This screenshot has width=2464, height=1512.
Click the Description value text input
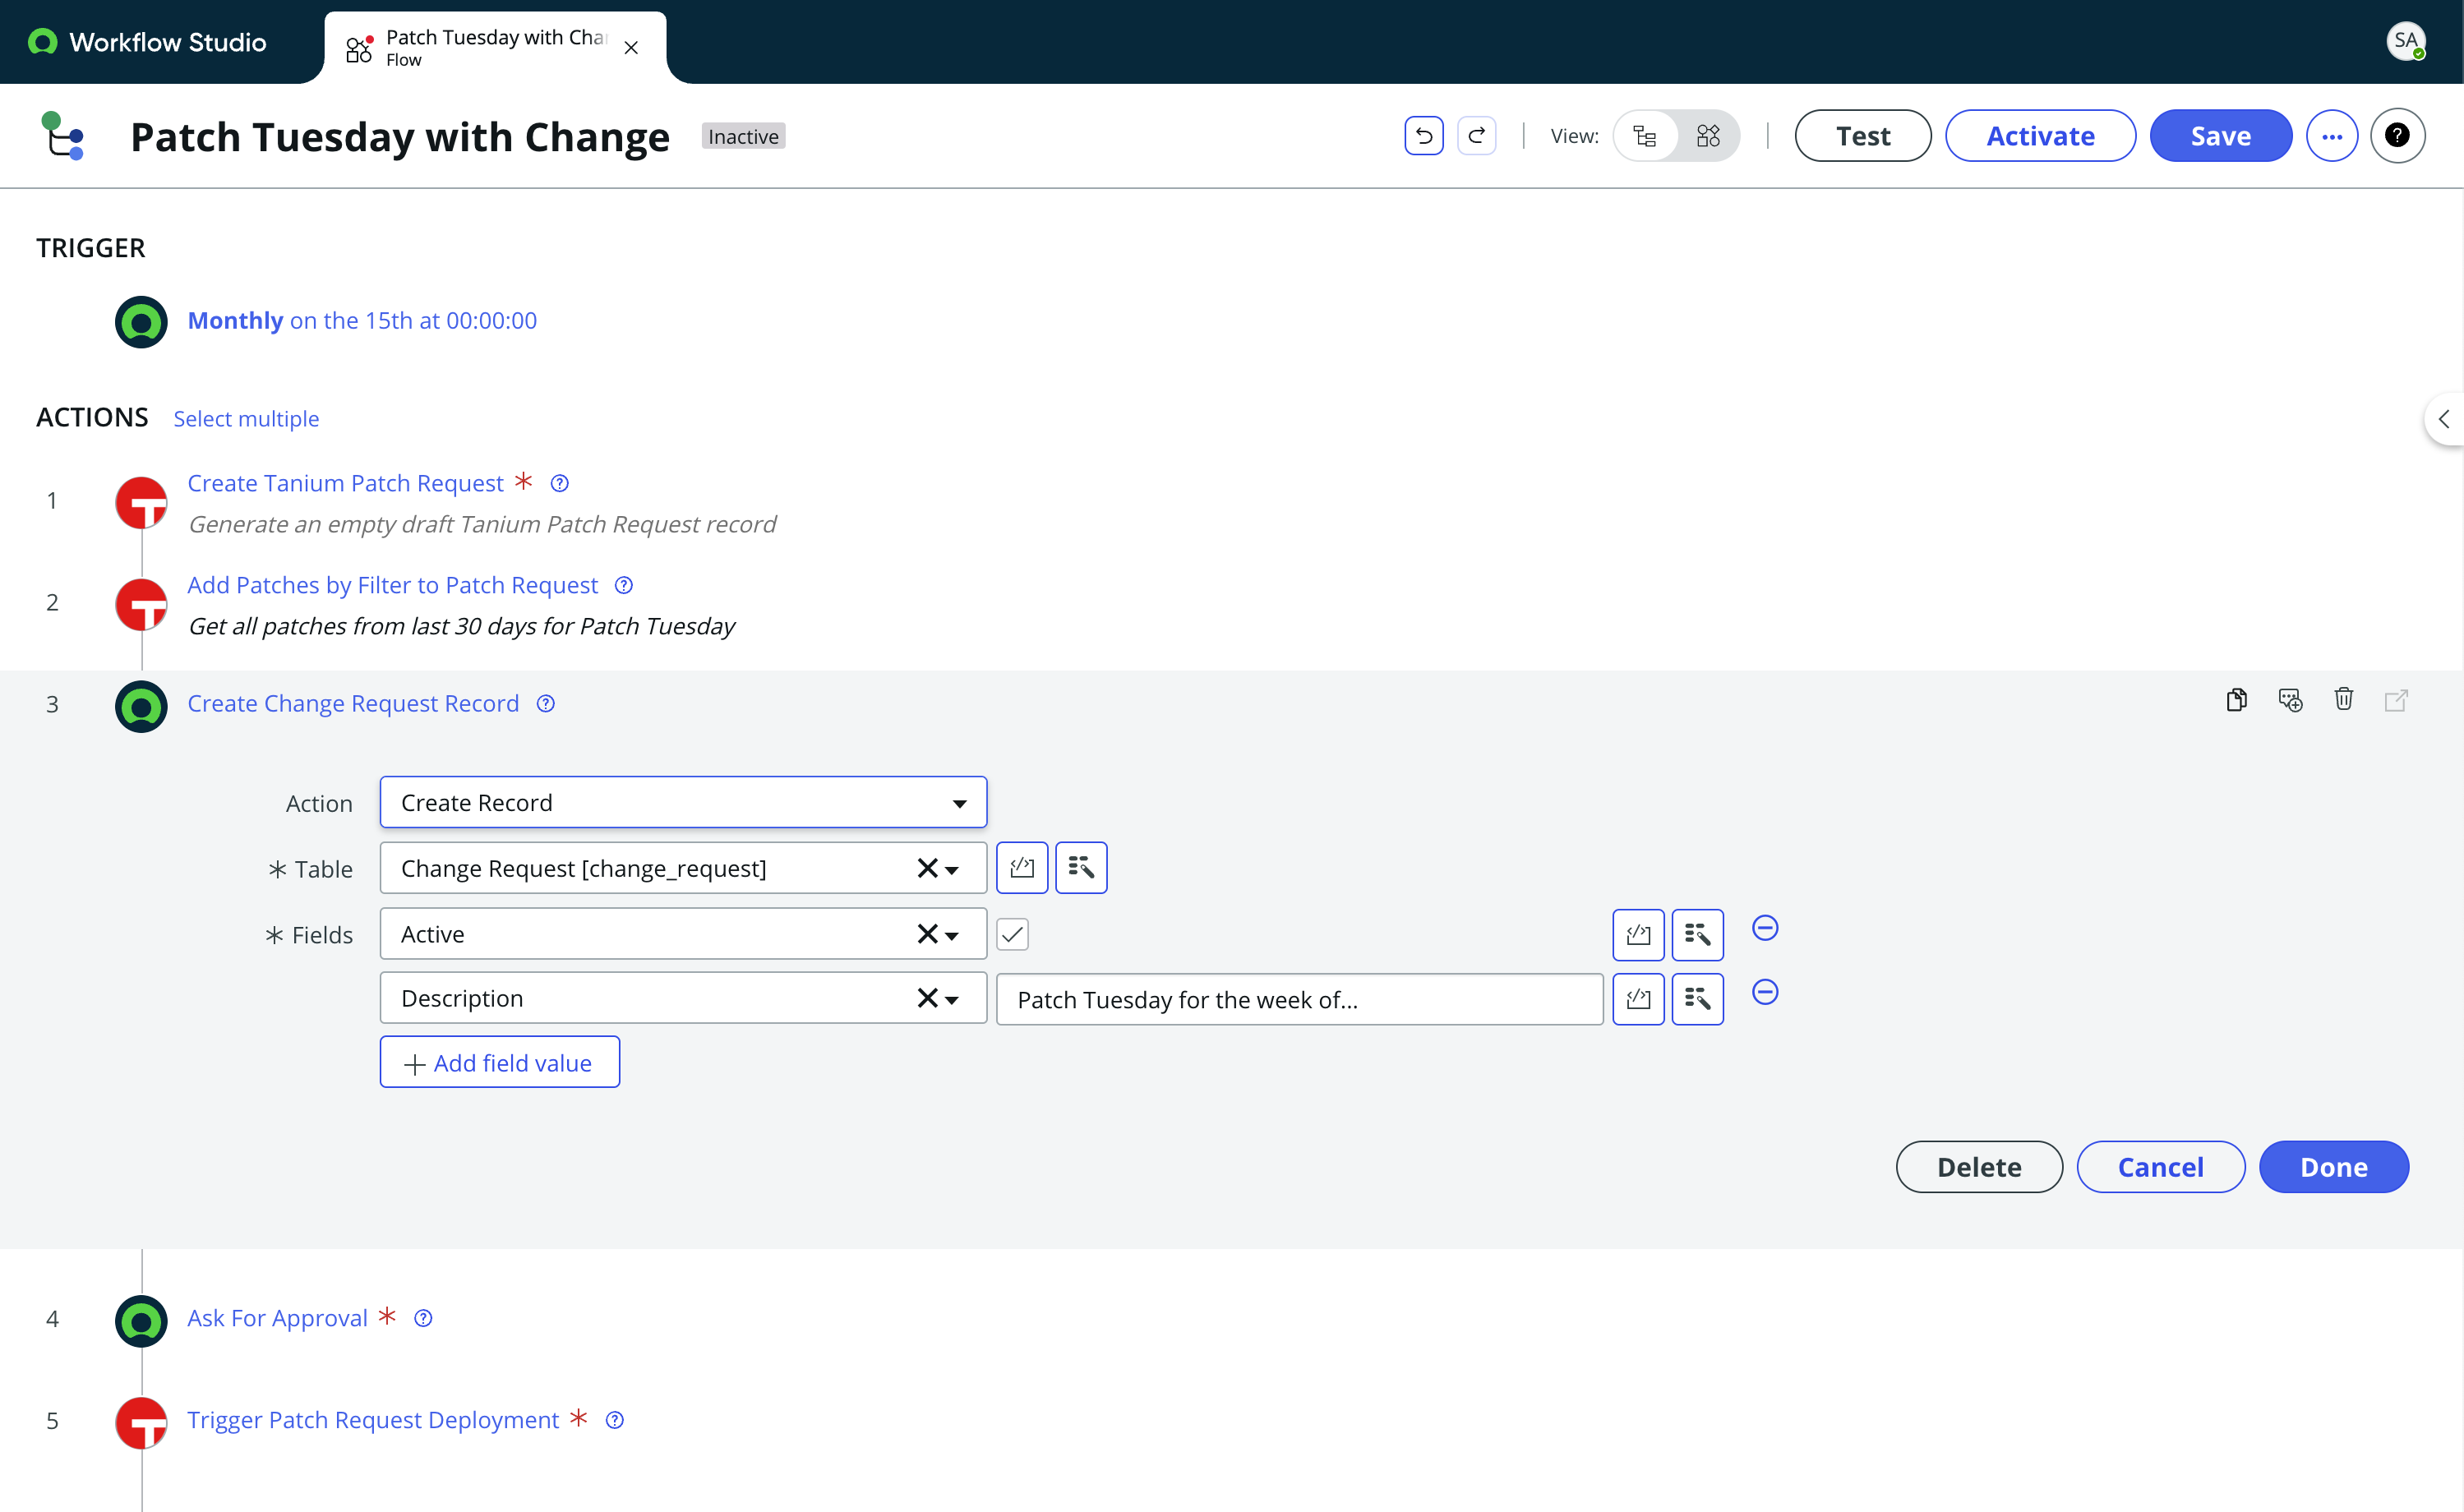[1299, 999]
